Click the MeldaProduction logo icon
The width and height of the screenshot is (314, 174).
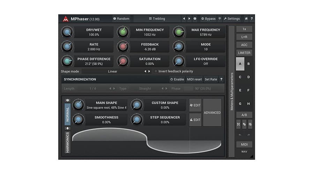click(x=66, y=19)
